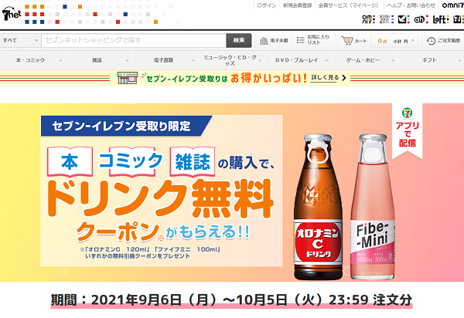Expand the ゲーム・ホビー menu arrow
The image size is (464, 318).
pos(394,60)
